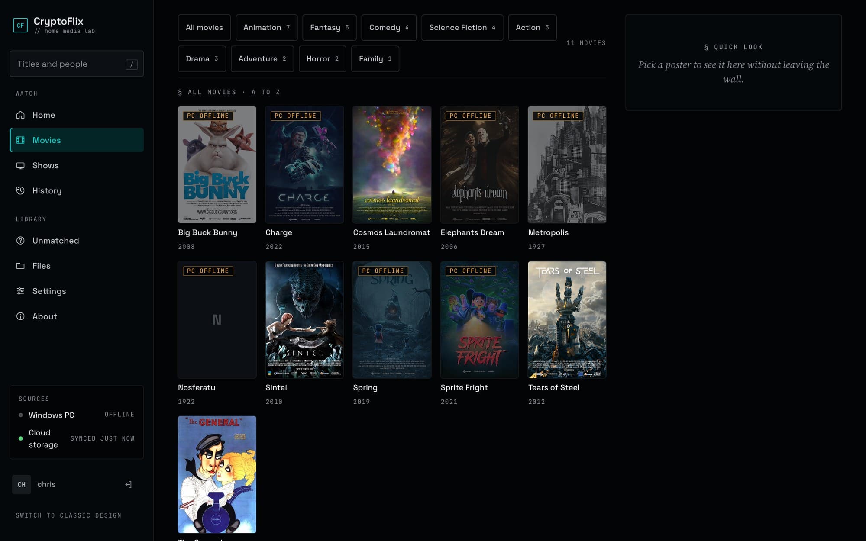The height and width of the screenshot is (541, 866).
Task: Open the Charge poster
Action: point(304,164)
